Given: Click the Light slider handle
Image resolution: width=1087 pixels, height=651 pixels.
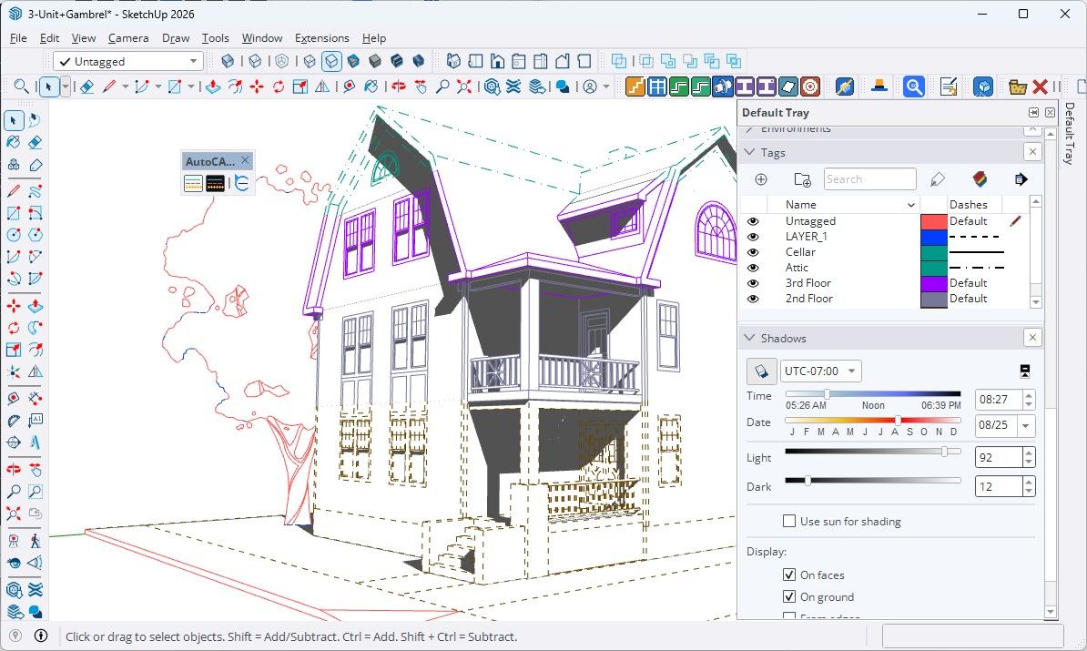Looking at the screenshot, I should [945, 452].
